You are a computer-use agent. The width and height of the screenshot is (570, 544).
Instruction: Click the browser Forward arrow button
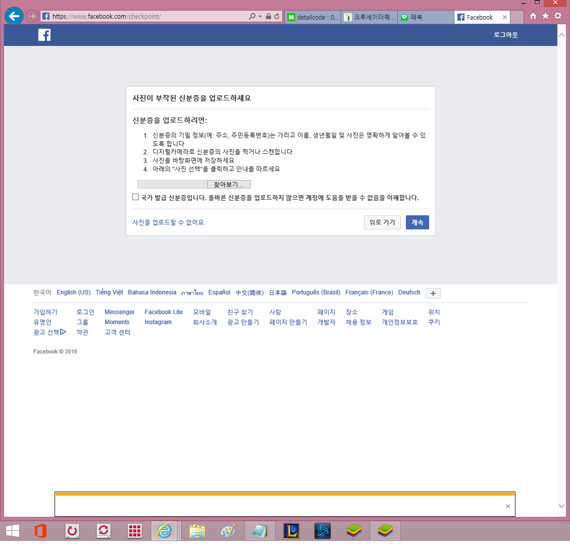[x=32, y=16]
